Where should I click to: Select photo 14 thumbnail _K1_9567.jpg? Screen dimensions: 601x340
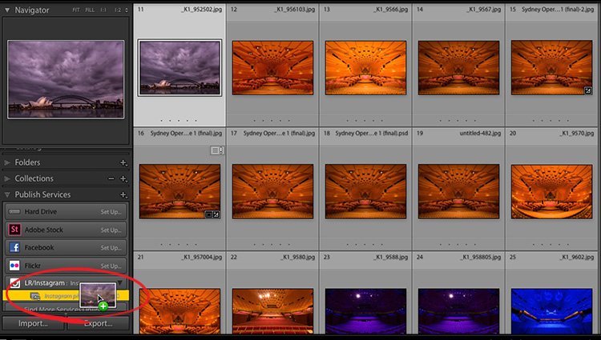(459, 68)
